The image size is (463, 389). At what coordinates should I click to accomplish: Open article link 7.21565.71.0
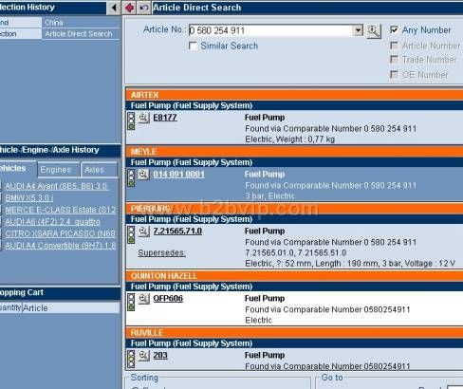pyautogui.click(x=177, y=232)
